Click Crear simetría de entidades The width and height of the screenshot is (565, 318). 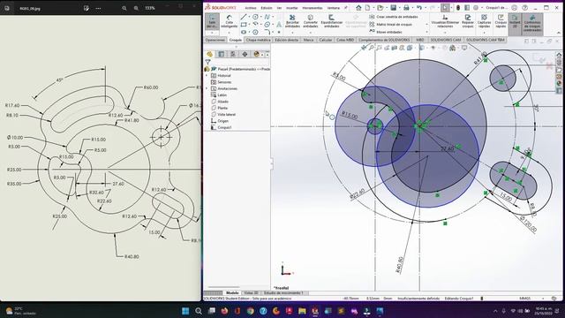click(394, 17)
